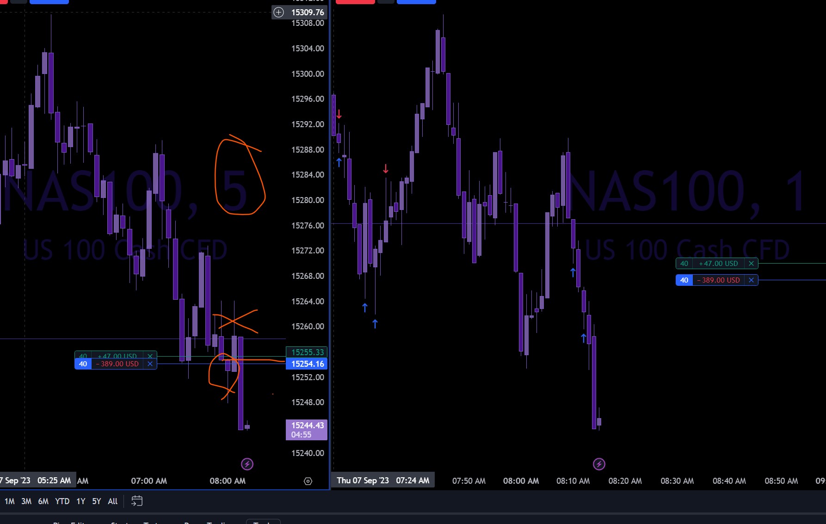Click 08:00 AM on the 1-minute chart time axis

[x=521, y=481]
